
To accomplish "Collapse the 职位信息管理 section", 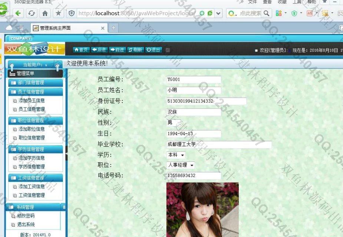I will pyautogui.click(x=36, y=120).
